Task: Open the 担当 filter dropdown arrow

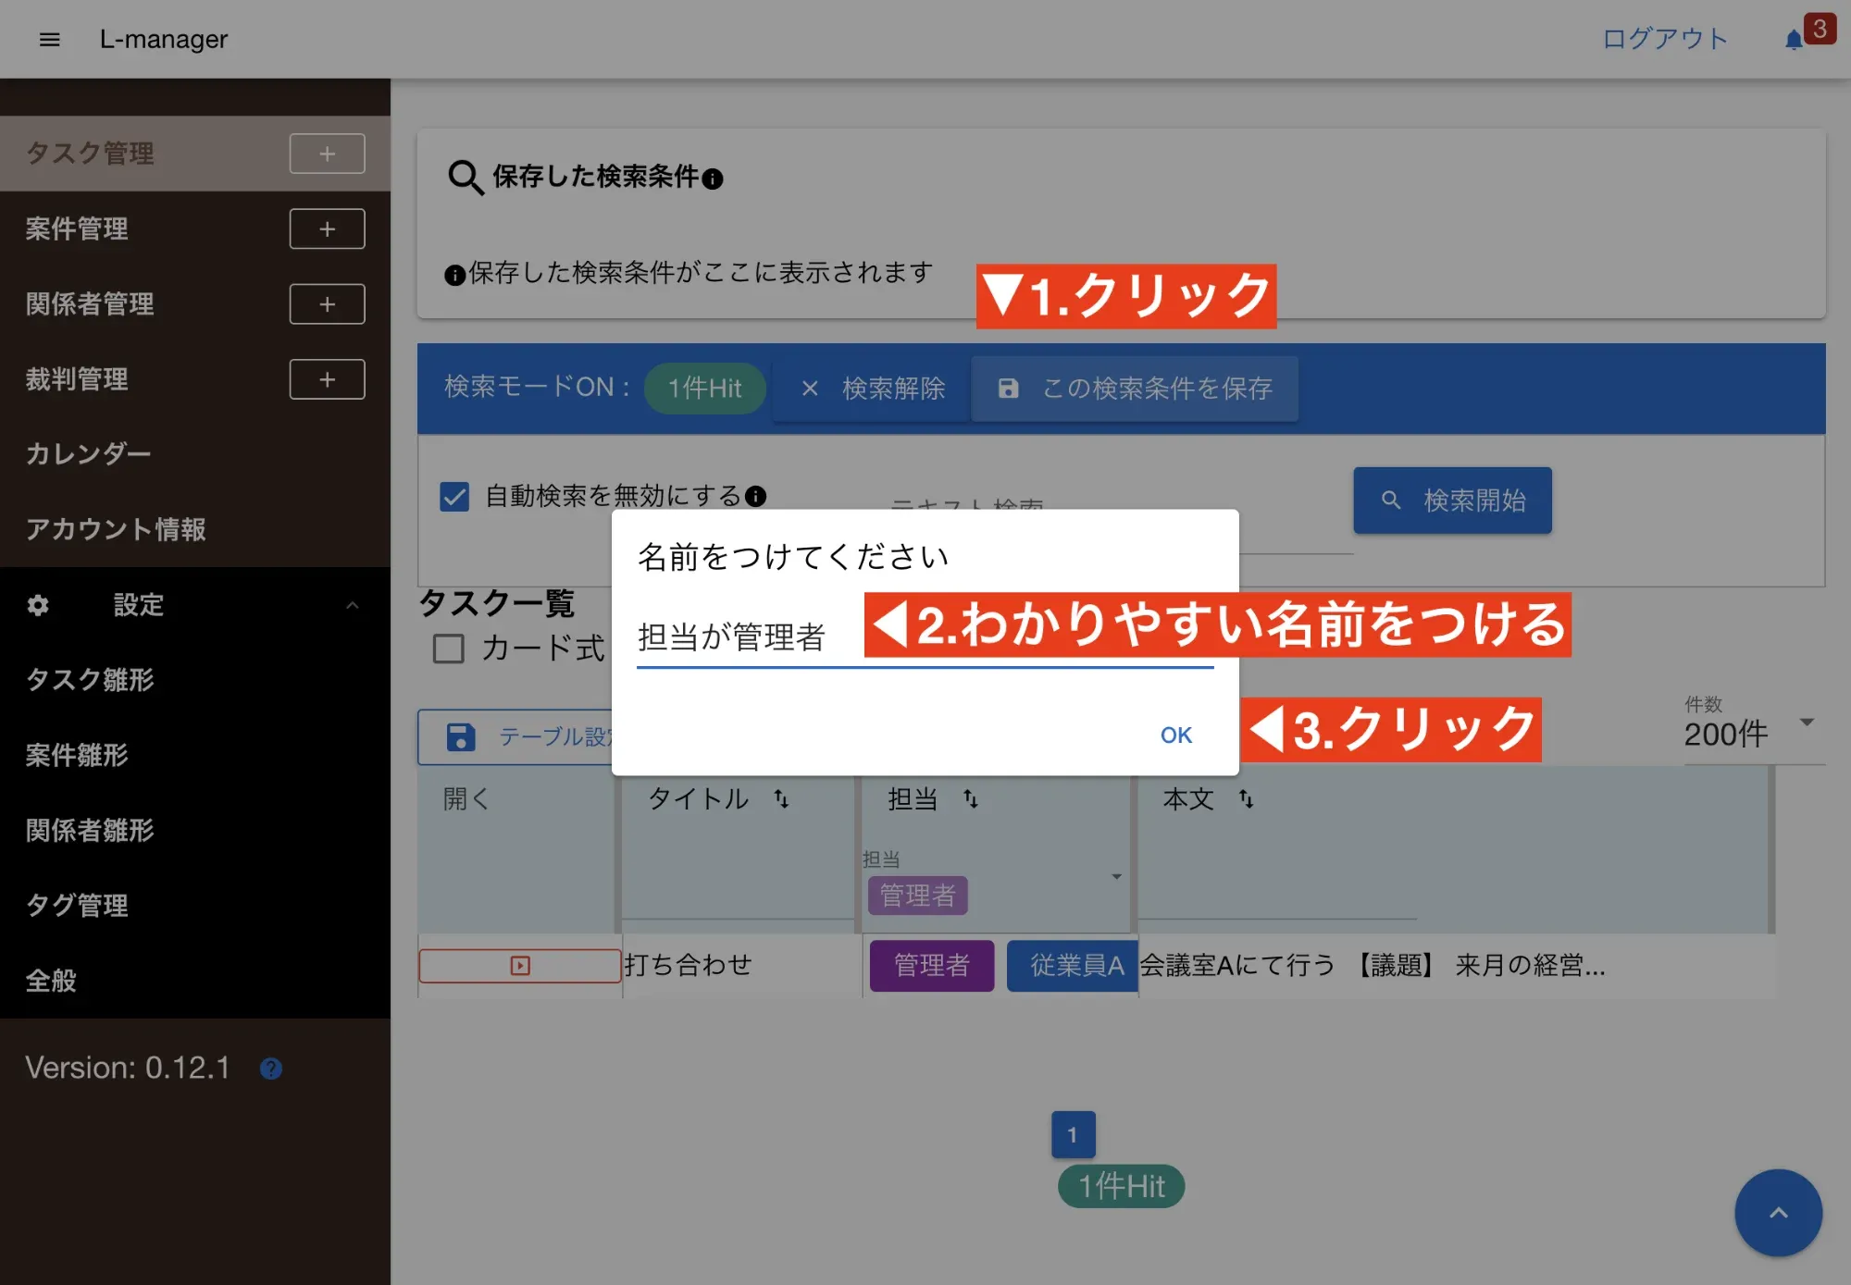Action: click(x=1116, y=877)
